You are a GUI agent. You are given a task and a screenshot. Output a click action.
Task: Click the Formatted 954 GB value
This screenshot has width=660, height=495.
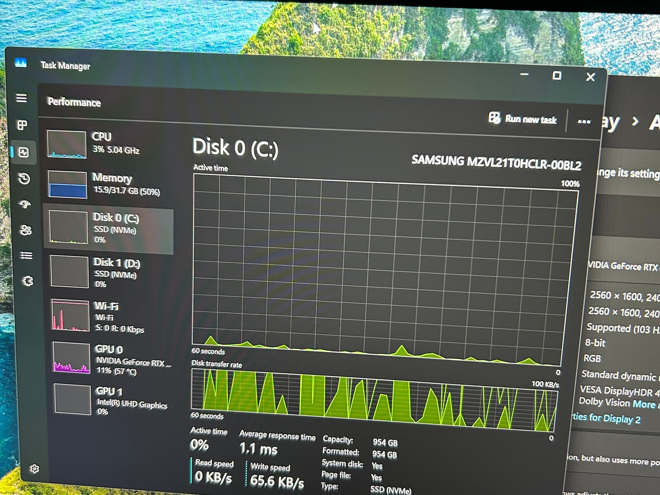point(384,454)
